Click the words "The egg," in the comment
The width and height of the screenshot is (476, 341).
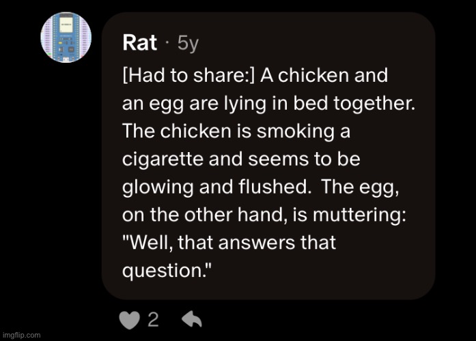(x=360, y=188)
